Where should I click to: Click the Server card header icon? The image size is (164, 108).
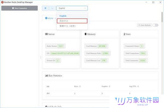coord(46,34)
